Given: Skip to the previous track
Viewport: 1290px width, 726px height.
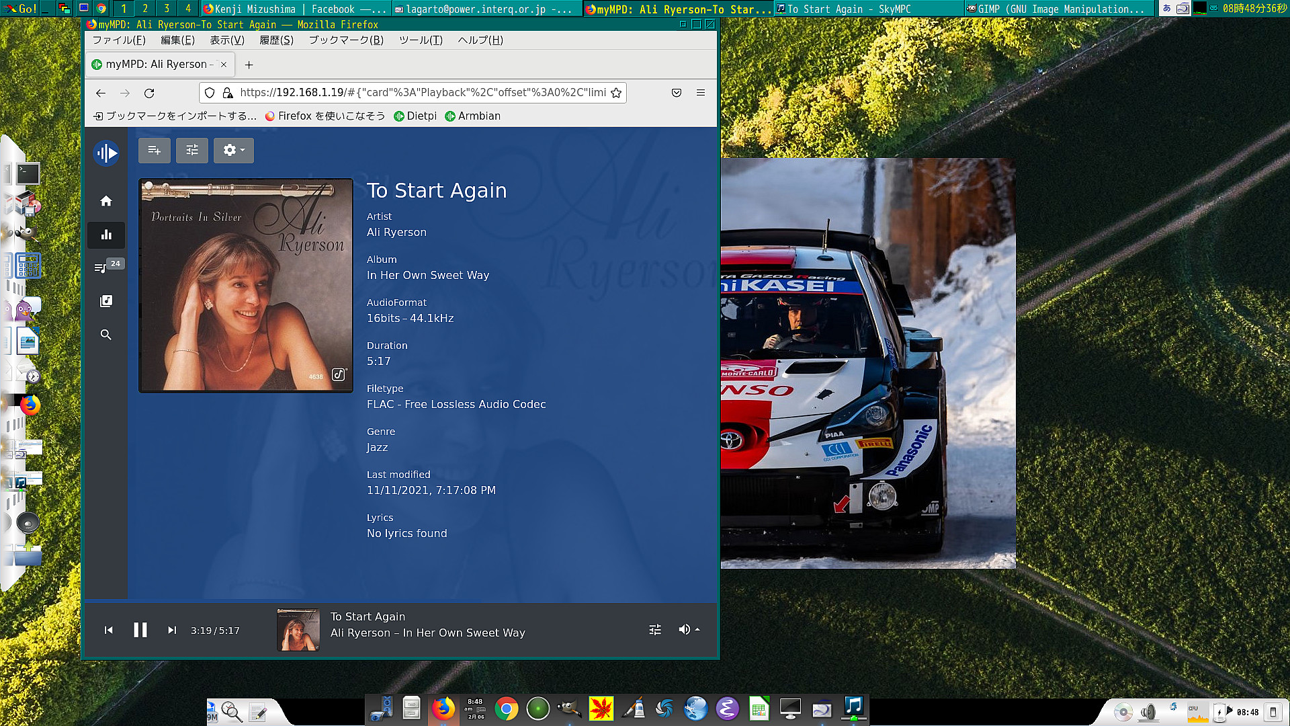Looking at the screenshot, I should (109, 630).
